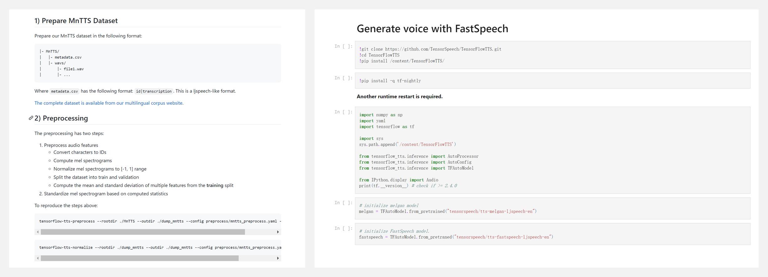
Task: Click the MnTTS directory tree code block
Action: pos(158,63)
